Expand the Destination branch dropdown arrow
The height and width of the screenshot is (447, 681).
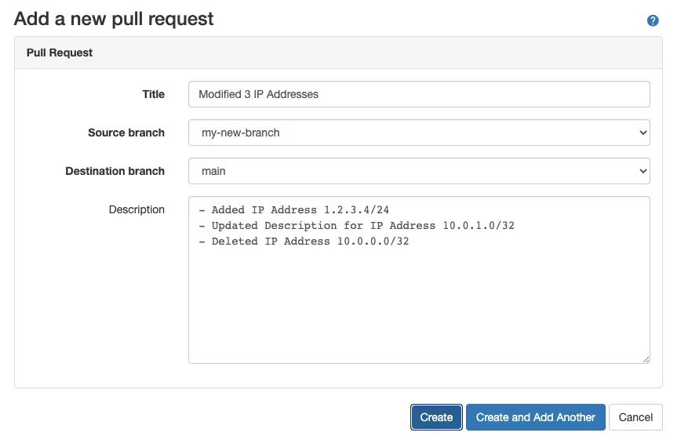tap(643, 171)
